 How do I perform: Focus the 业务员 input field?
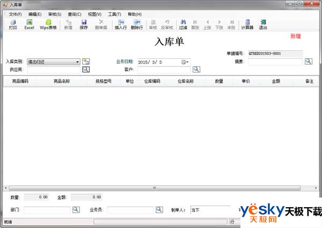point(130,210)
